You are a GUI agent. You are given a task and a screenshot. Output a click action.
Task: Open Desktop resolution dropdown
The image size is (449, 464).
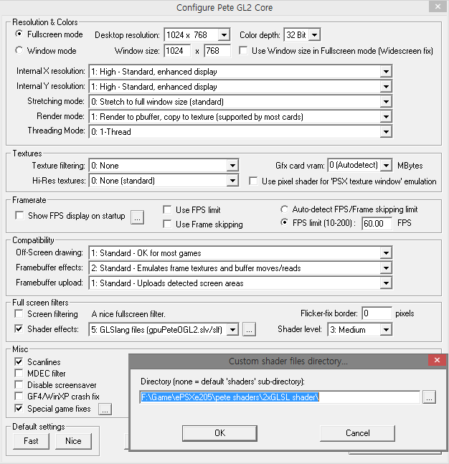click(x=224, y=35)
